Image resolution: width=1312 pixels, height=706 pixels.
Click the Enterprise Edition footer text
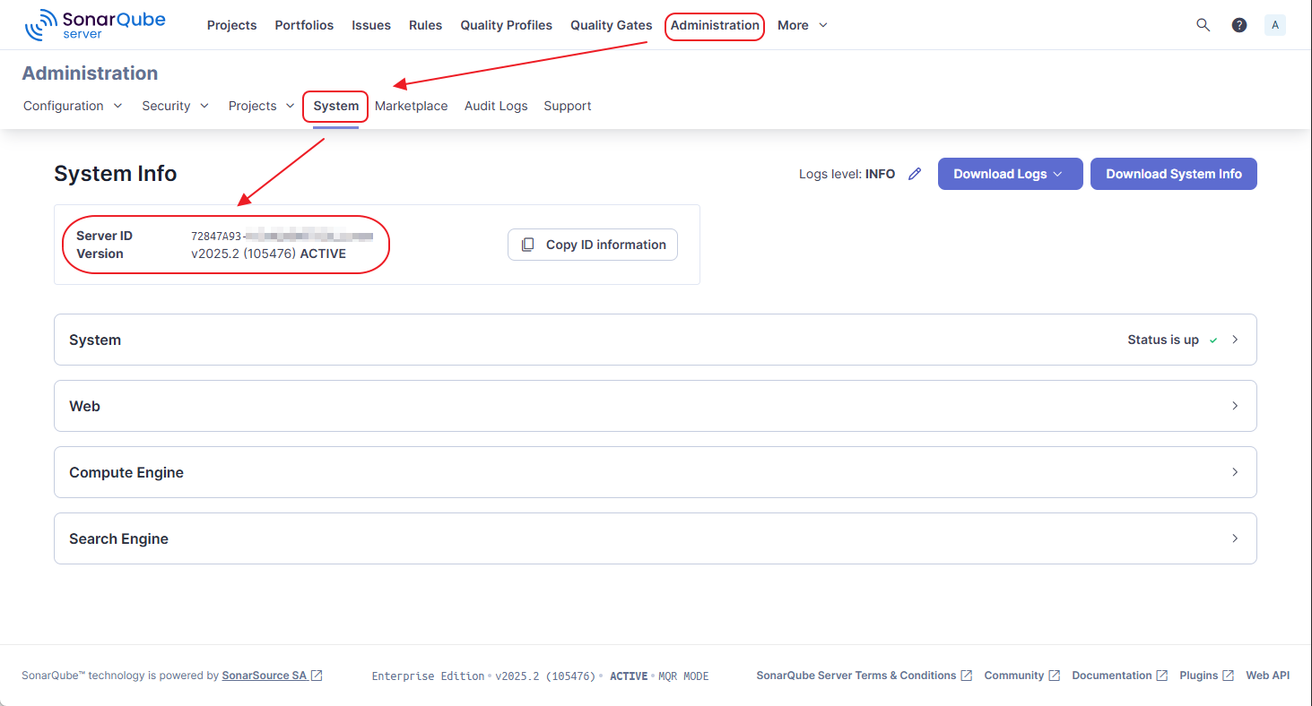coord(428,676)
